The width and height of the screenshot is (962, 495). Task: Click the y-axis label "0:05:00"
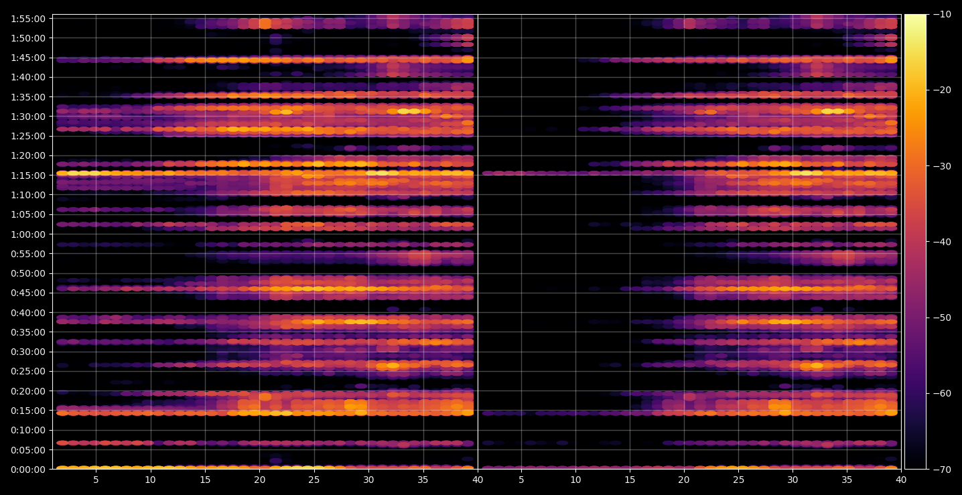pos(29,450)
